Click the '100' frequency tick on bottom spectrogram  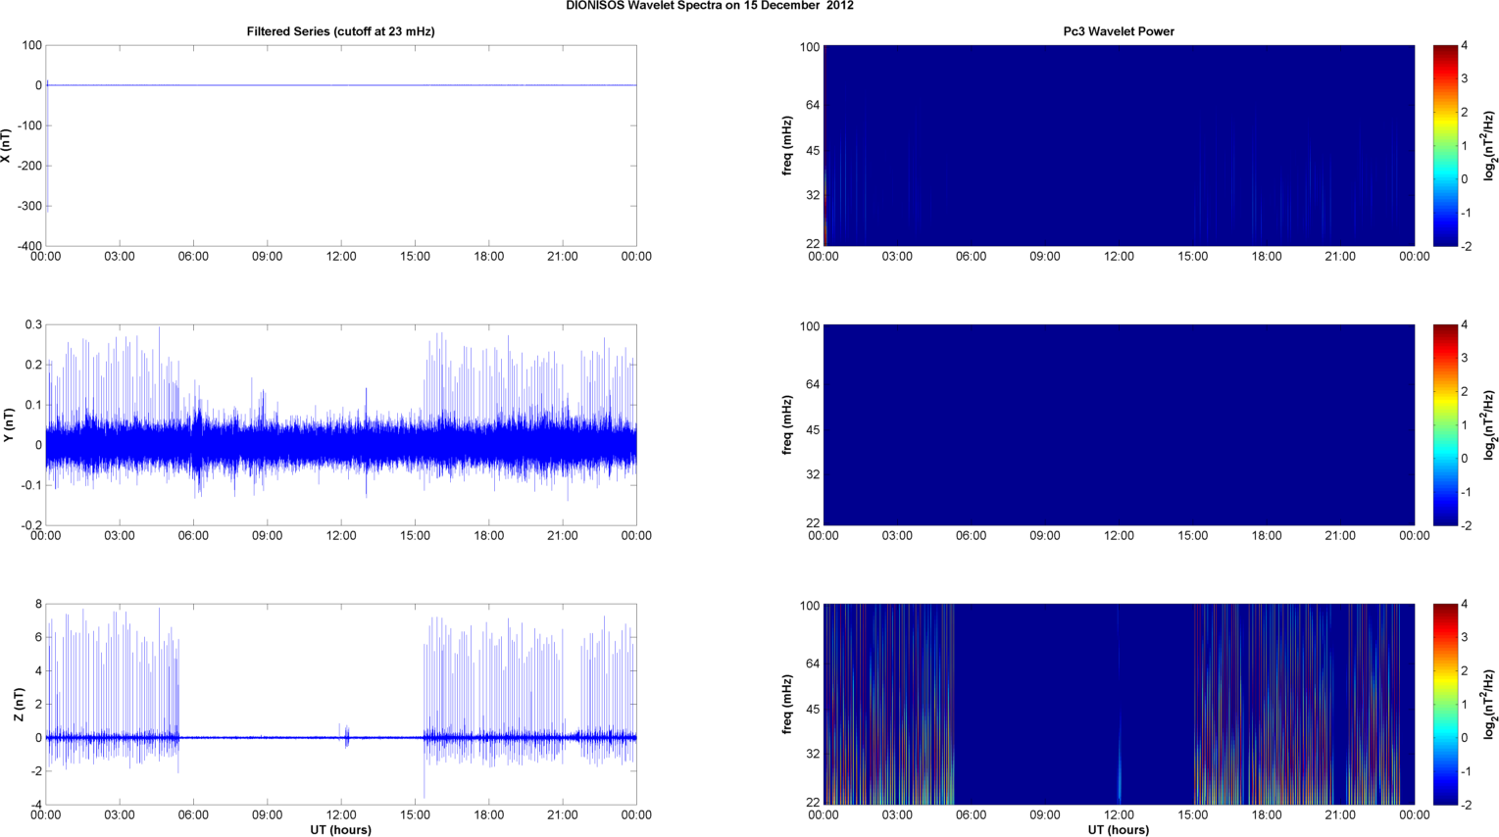[x=810, y=606]
